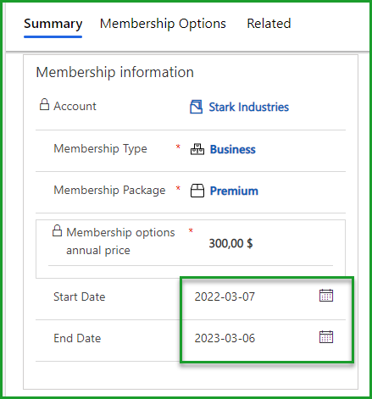The height and width of the screenshot is (399, 372).
Task: Go to the Related tab
Action: 269,24
